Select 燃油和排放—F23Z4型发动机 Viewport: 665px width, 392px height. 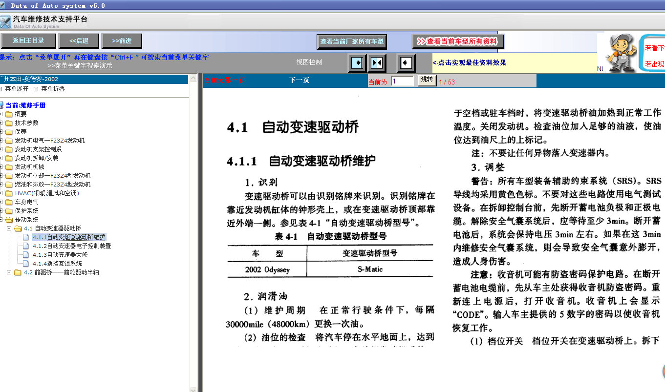point(53,184)
